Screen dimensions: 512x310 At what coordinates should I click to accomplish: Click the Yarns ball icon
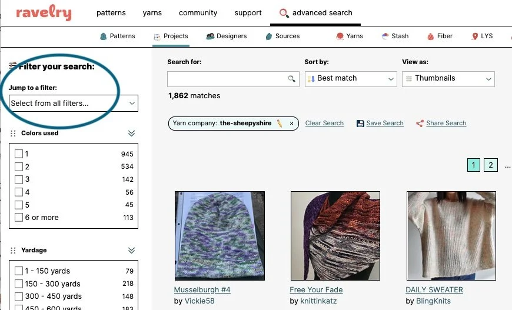click(340, 36)
